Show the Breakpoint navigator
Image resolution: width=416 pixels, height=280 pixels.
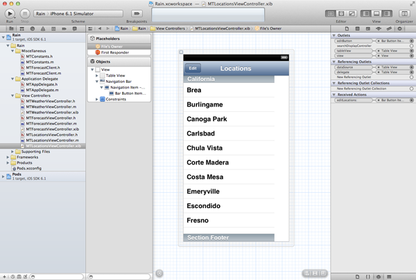pos(64,28)
